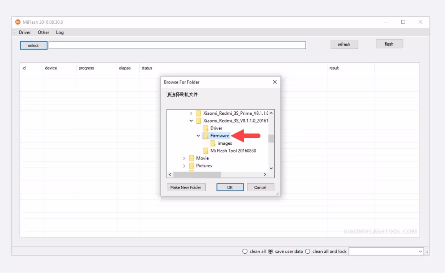445x273 pixels.
Task: Expand the Movie folder node
Action: (x=184, y=158)
